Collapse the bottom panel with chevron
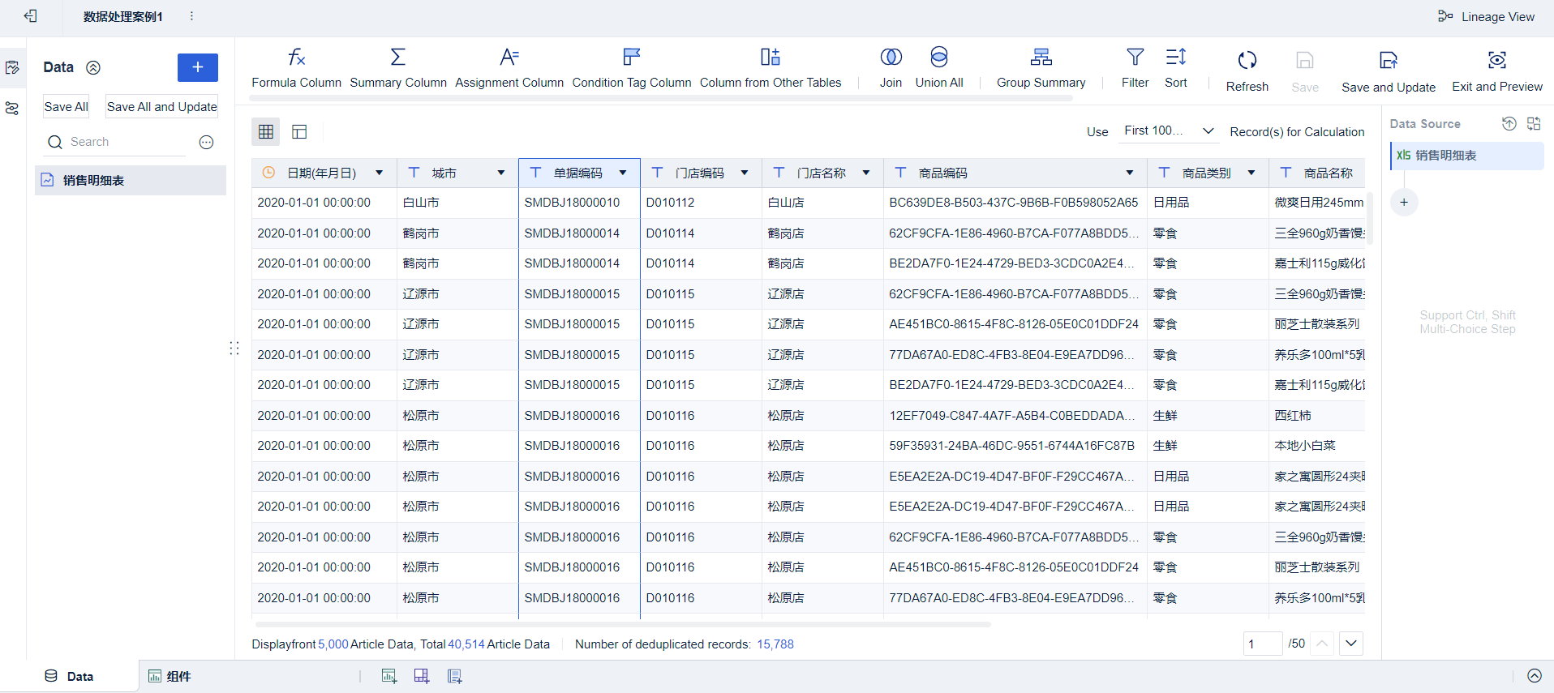1554x693 pixels. tap(1534, 676)
